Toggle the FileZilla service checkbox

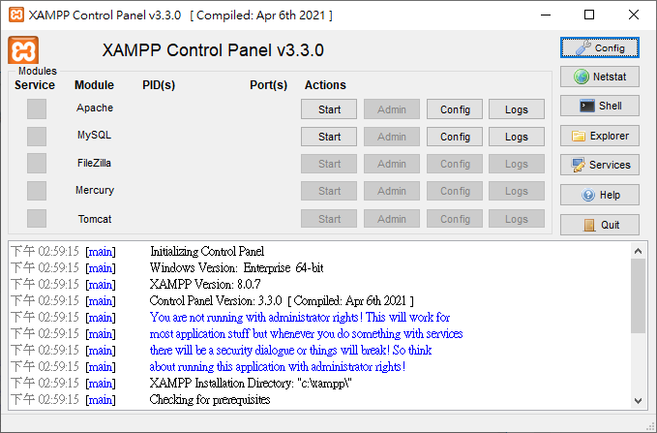pos(37,163)
